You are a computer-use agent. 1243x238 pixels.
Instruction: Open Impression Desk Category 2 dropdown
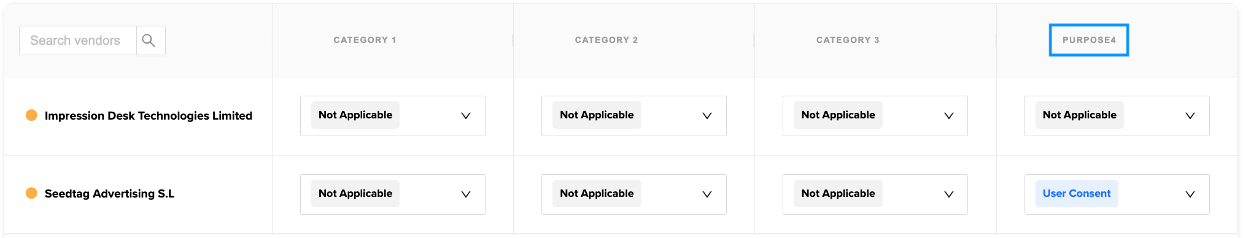click(x=634, y=116)
